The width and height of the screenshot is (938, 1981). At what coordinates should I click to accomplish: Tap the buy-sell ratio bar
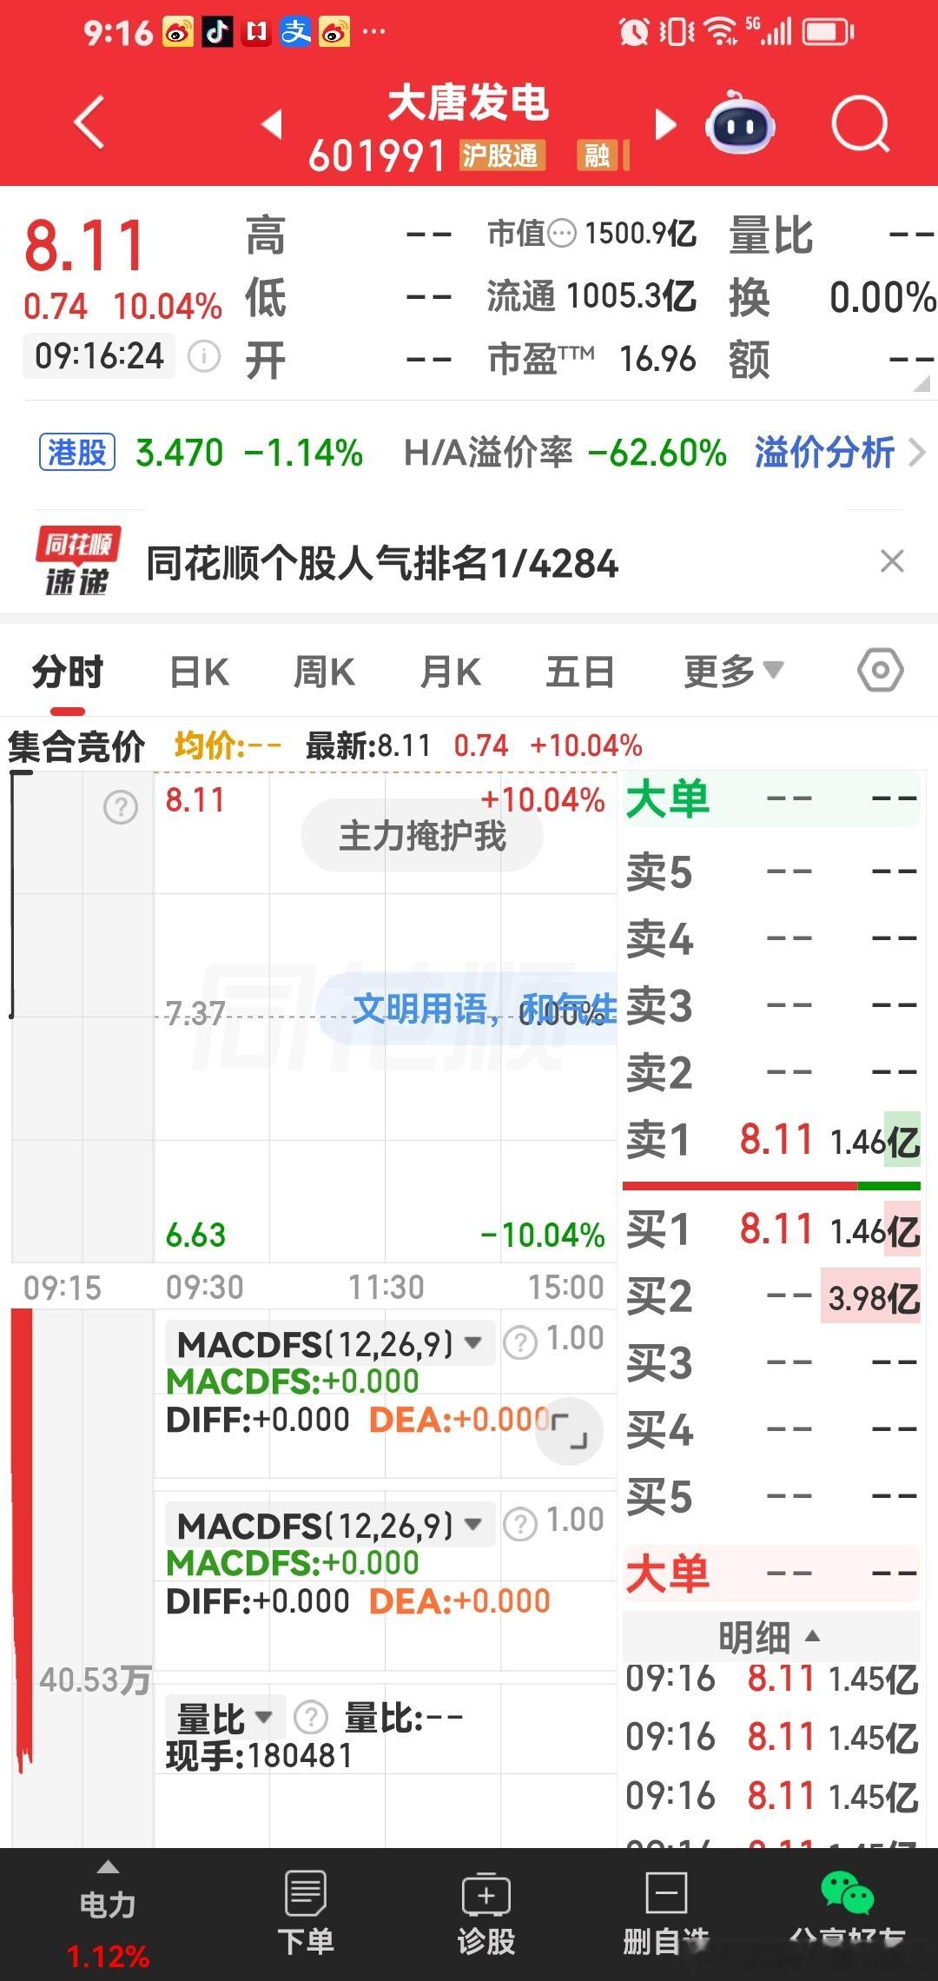771,1185
